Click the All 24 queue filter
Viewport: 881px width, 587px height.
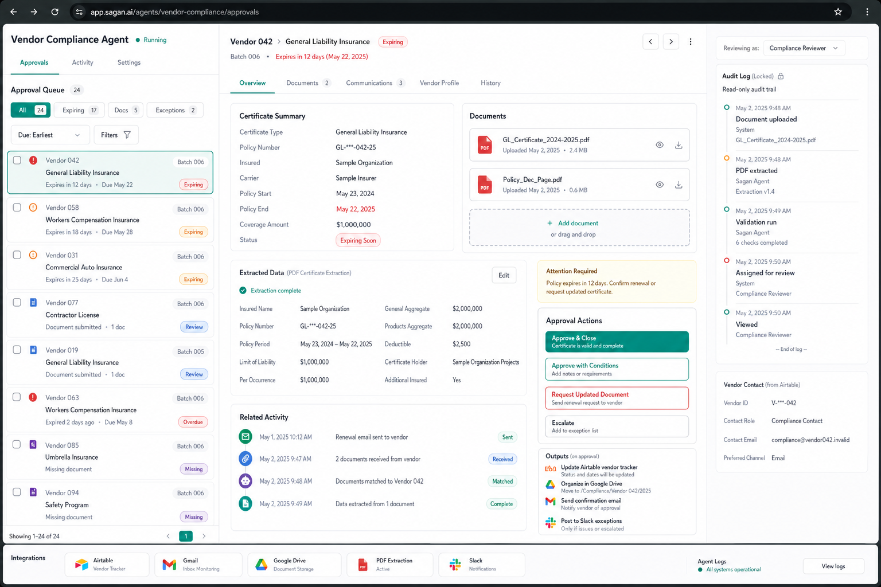(x=31, y=110)
